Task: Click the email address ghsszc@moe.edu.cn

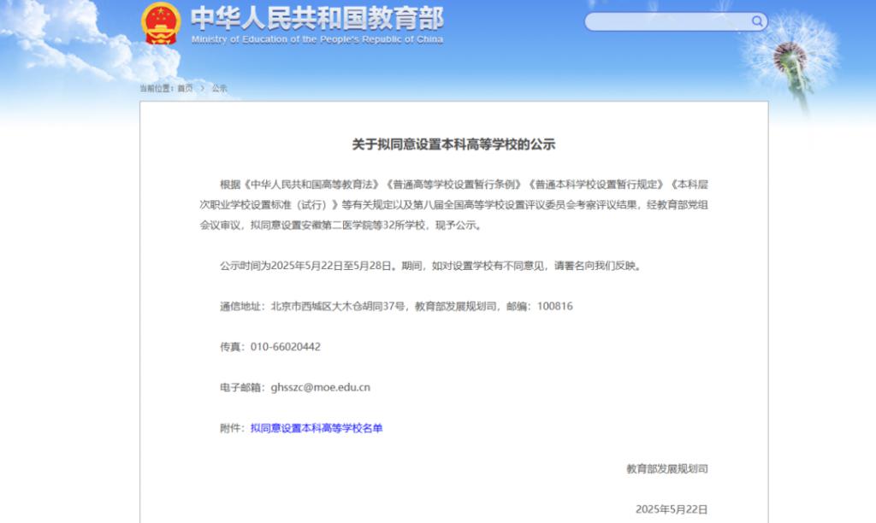Action: [321, 387]
